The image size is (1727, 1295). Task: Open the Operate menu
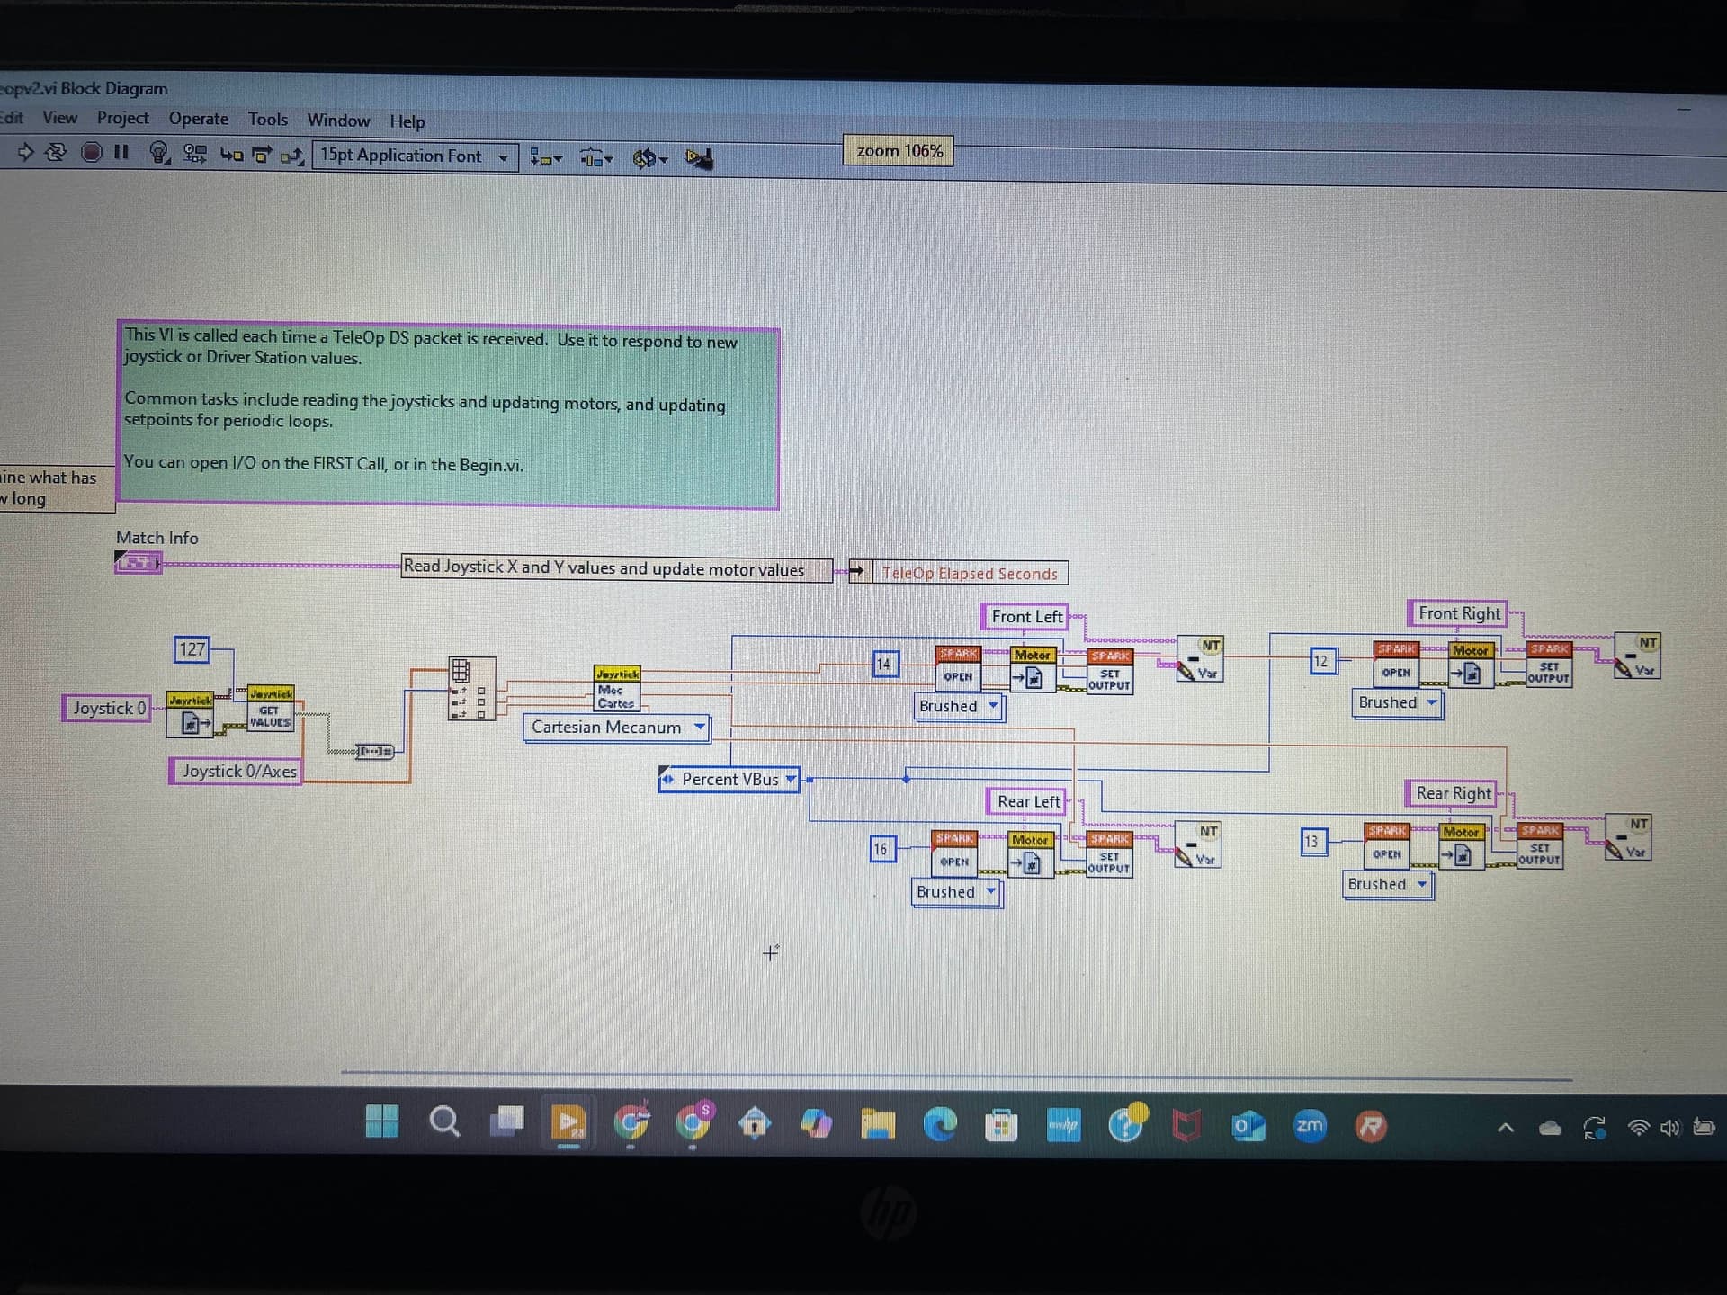point(198,119)
